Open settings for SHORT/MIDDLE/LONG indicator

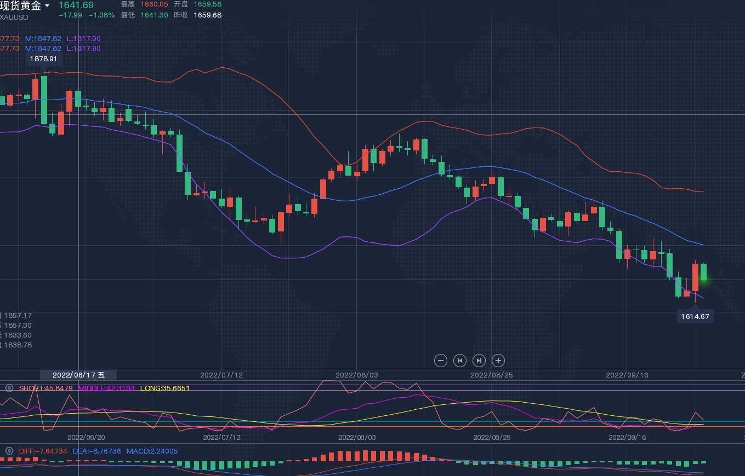(x=9, y=388)
